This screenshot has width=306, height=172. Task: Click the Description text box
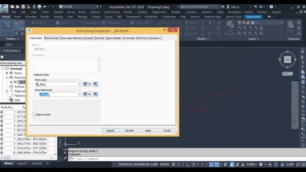(x=66, y=64)
